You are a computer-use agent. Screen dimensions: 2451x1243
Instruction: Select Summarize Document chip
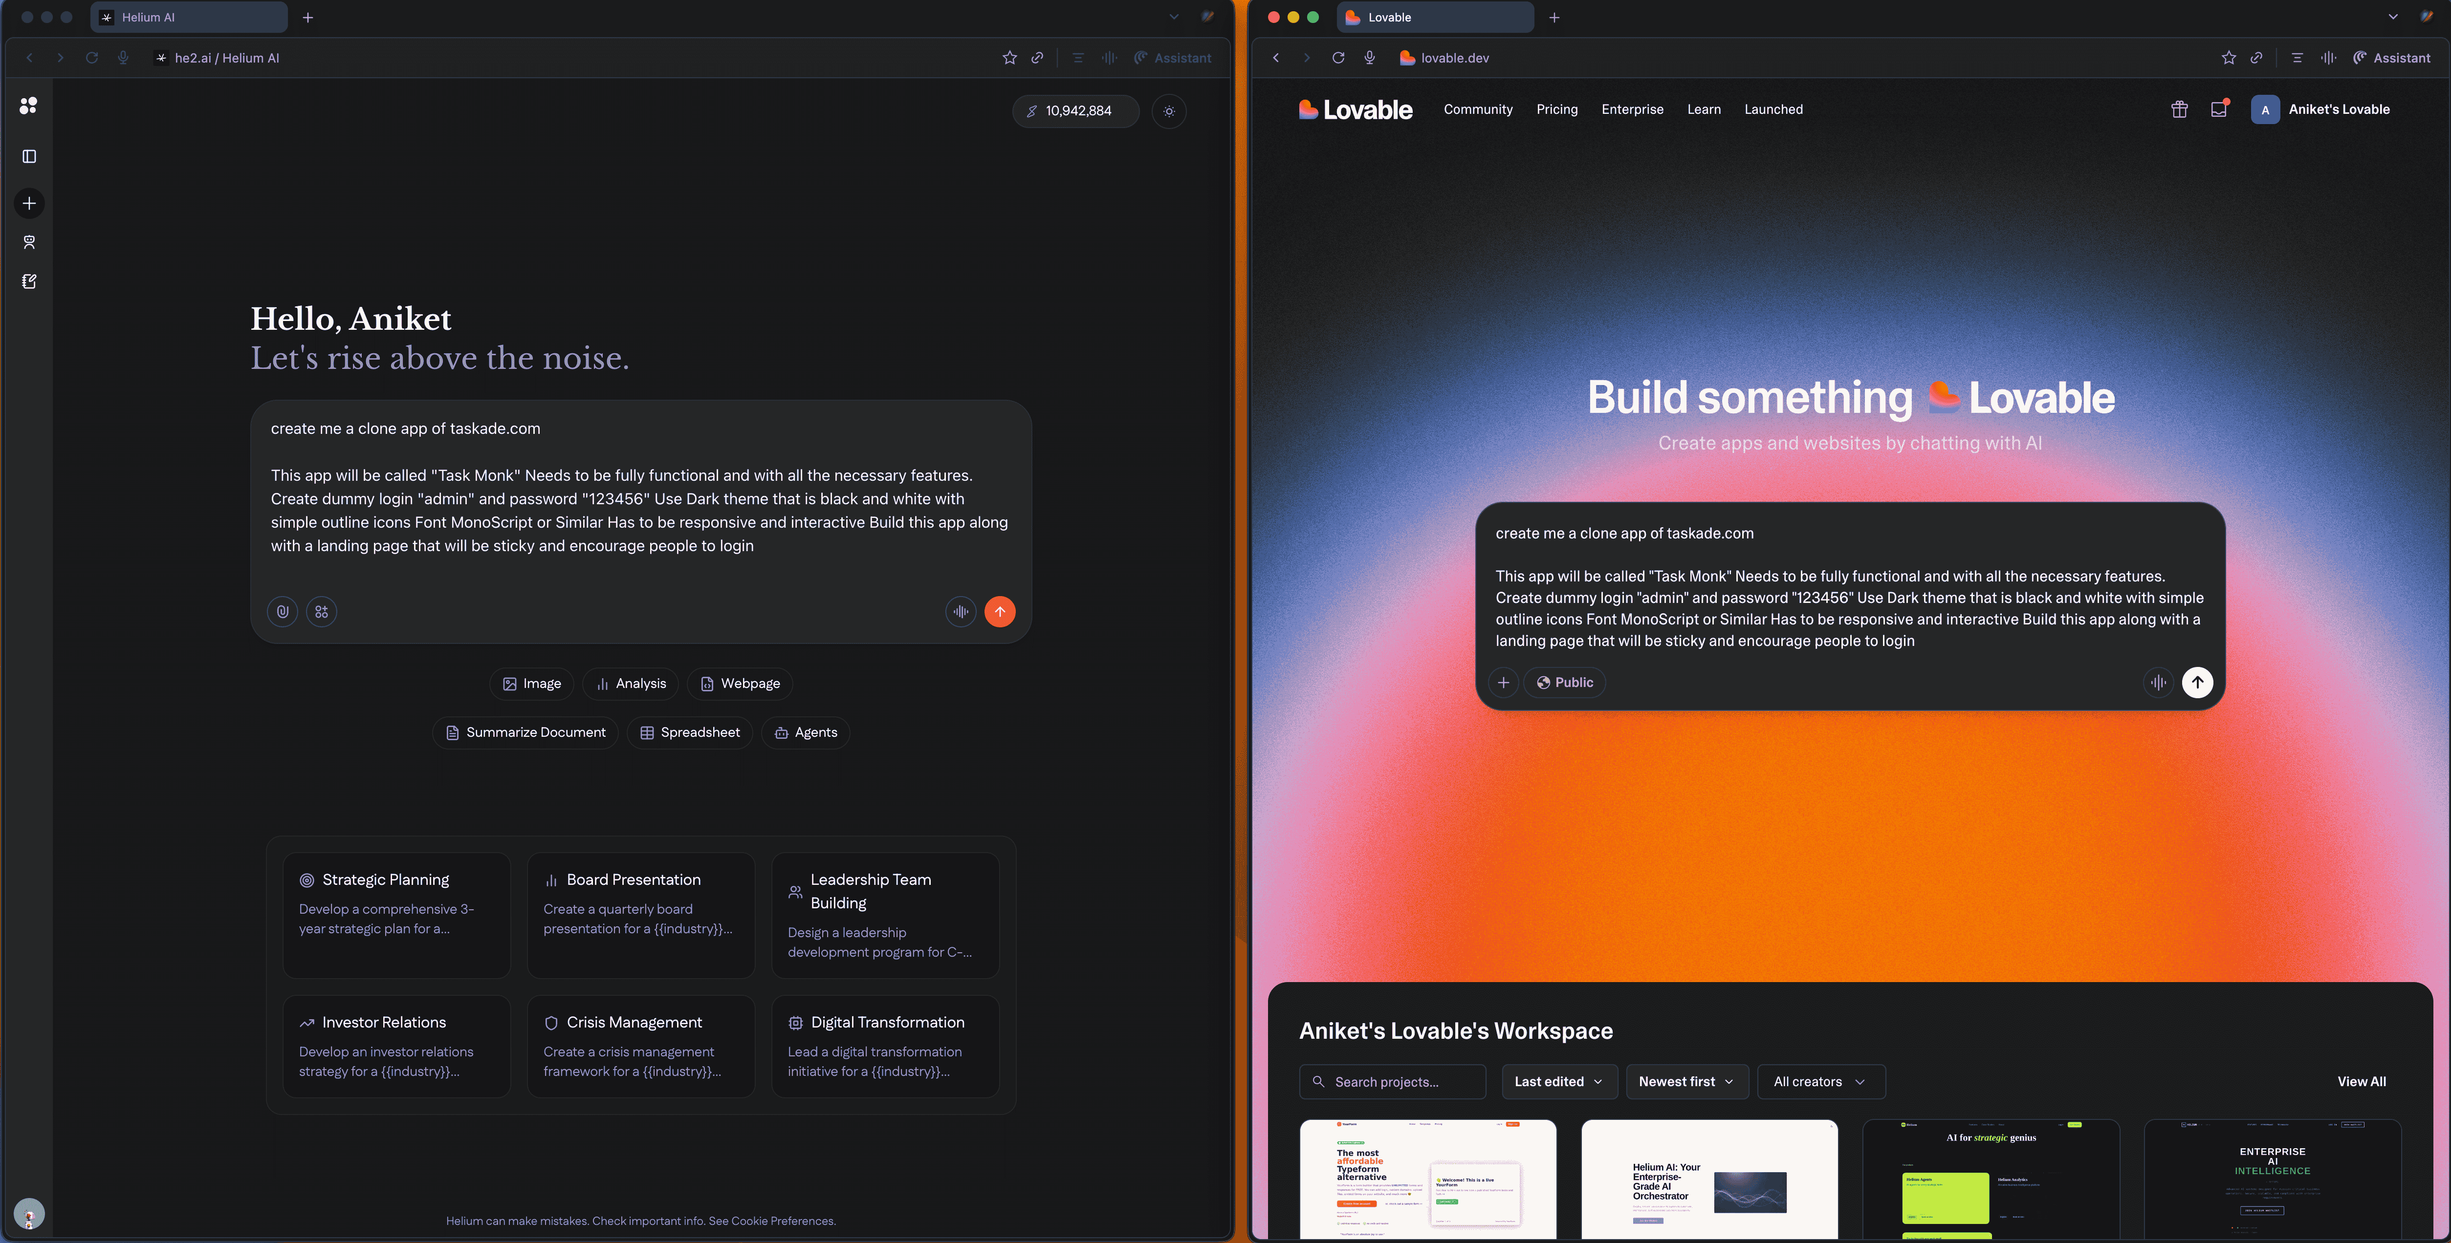(x=526, y=732)
